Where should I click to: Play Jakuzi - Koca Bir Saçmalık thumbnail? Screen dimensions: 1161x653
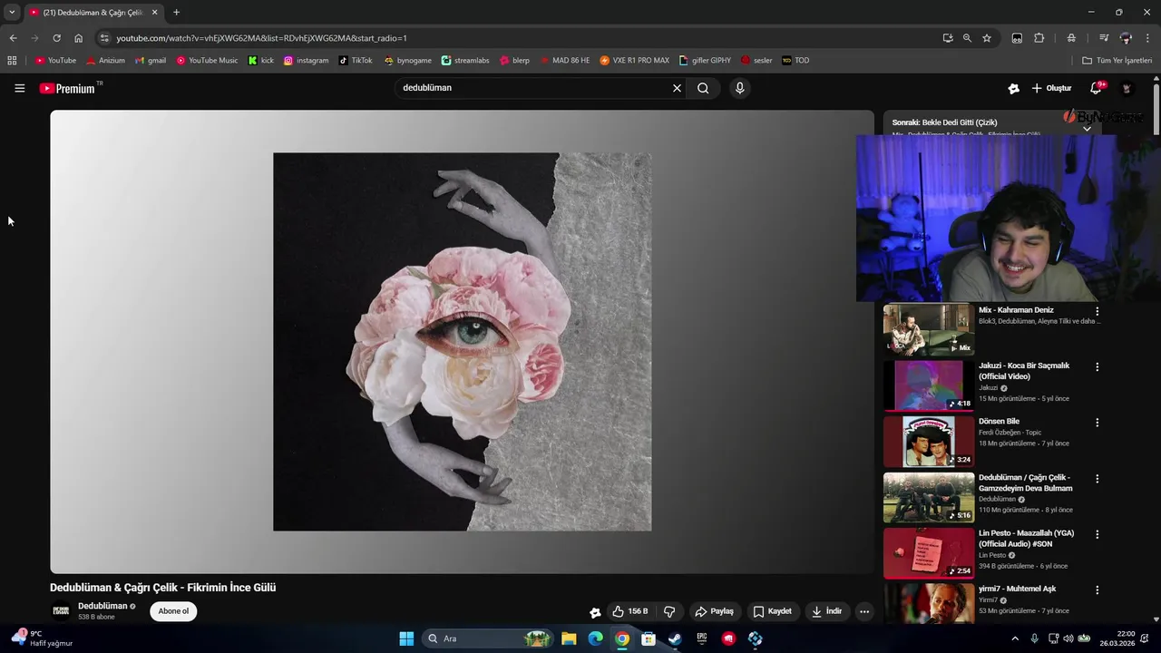[929, 385]
